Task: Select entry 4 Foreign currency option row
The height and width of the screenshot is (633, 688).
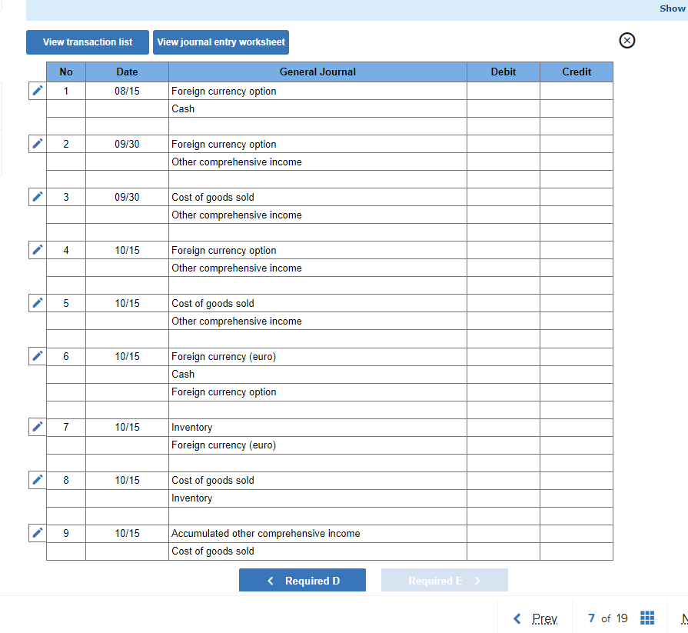Action: (317, 250)
